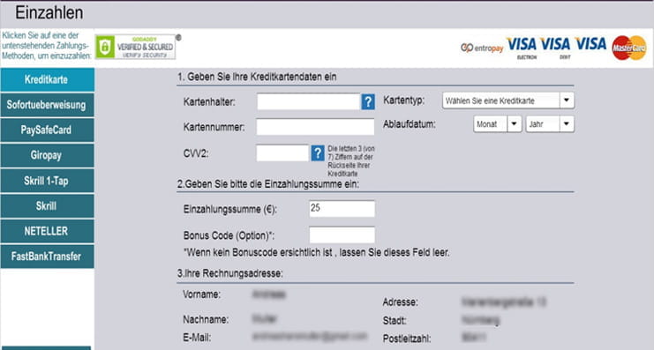This screenshot has width=654, height=350.
Task: Expand the Monat expiry dropdown
Action: [498, 124]
